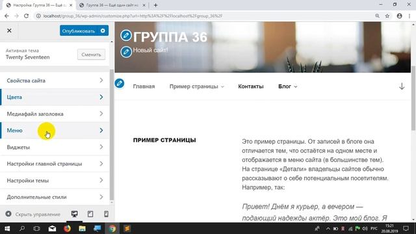Expand chevron beside Меню
Screen dimensions: 416x234
101,130
